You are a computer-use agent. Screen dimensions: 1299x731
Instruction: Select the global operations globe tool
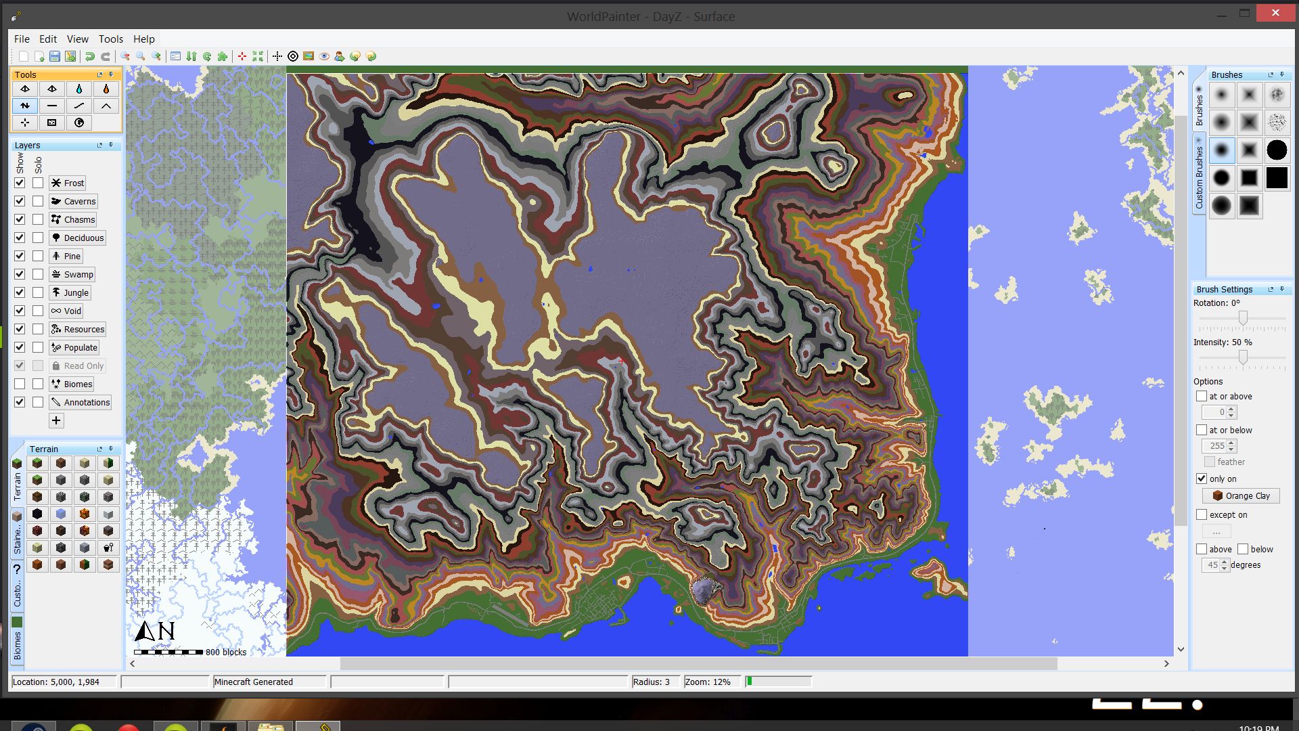pos(79,123)
